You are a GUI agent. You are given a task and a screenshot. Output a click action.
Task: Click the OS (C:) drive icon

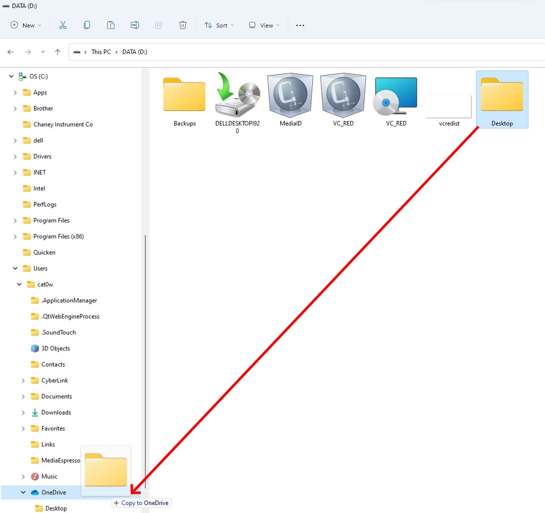coord(22,76)
